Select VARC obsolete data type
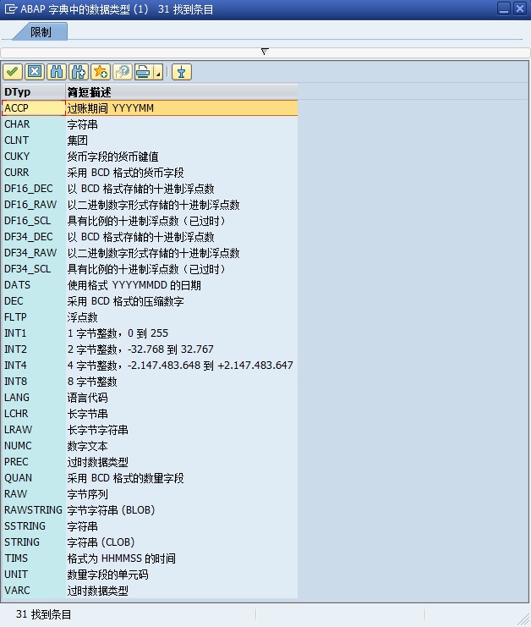The width and height of the screenshot is (531, 627). 150,591
